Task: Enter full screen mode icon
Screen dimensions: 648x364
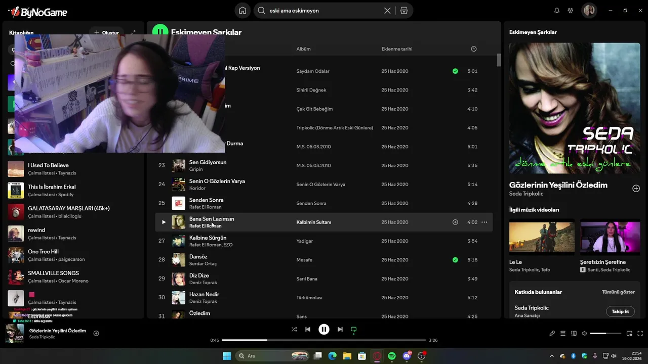Action: [x=640, y=333]
